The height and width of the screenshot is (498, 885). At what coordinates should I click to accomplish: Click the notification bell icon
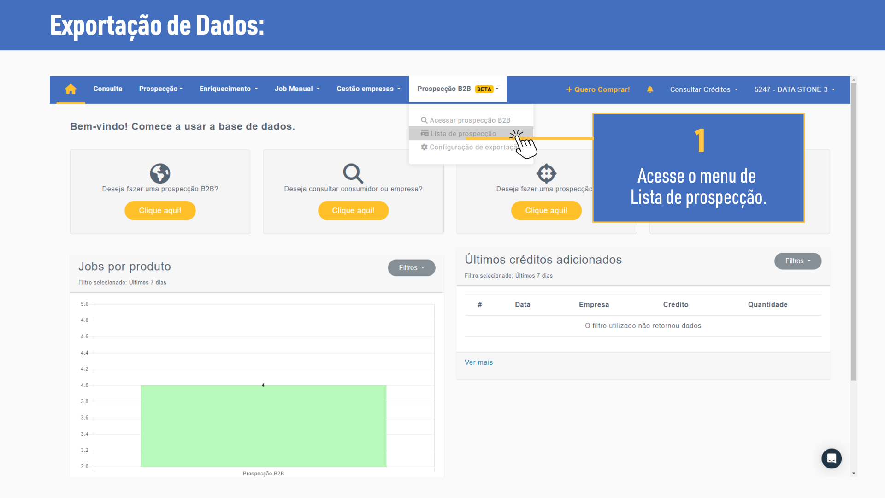[x=650, y=89]
